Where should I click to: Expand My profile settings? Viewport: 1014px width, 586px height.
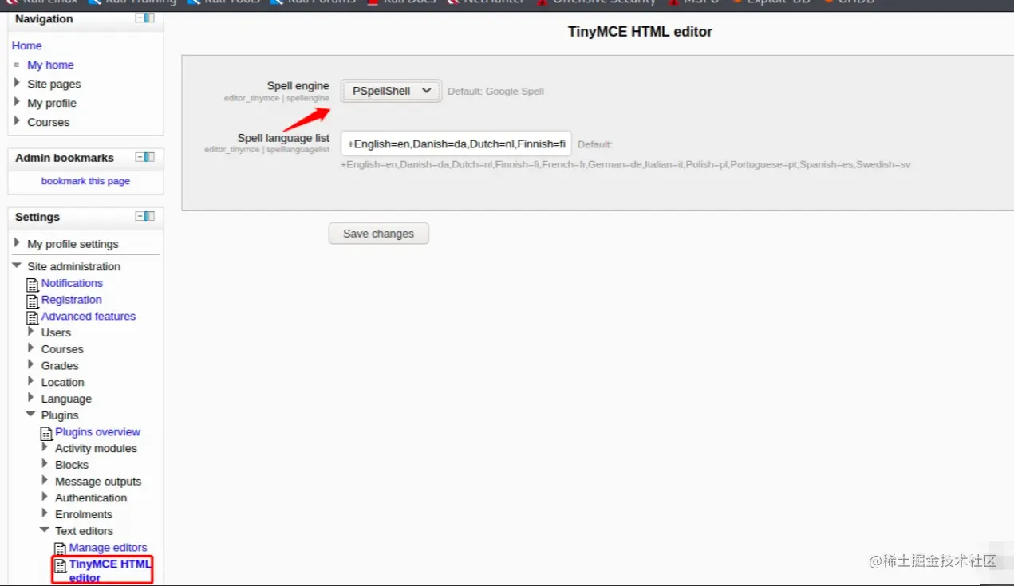coord(17,243)
